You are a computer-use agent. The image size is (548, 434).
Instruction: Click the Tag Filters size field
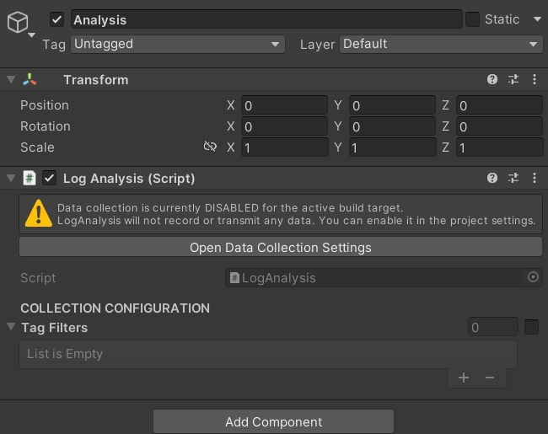[493, 327]
